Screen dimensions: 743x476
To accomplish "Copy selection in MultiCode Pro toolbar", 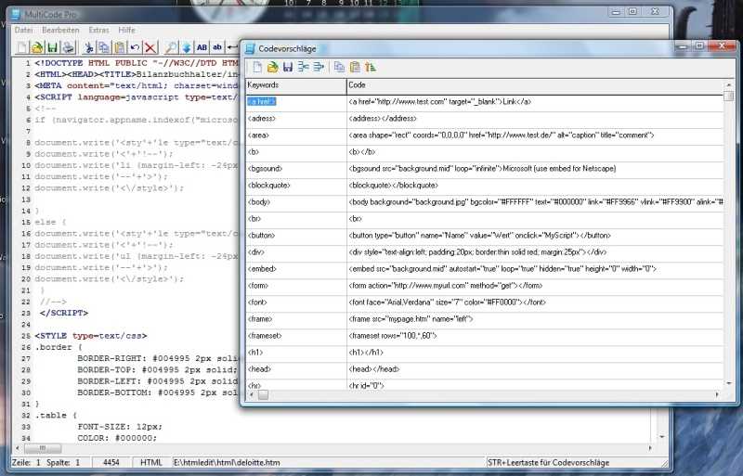I will coord(104,47).
